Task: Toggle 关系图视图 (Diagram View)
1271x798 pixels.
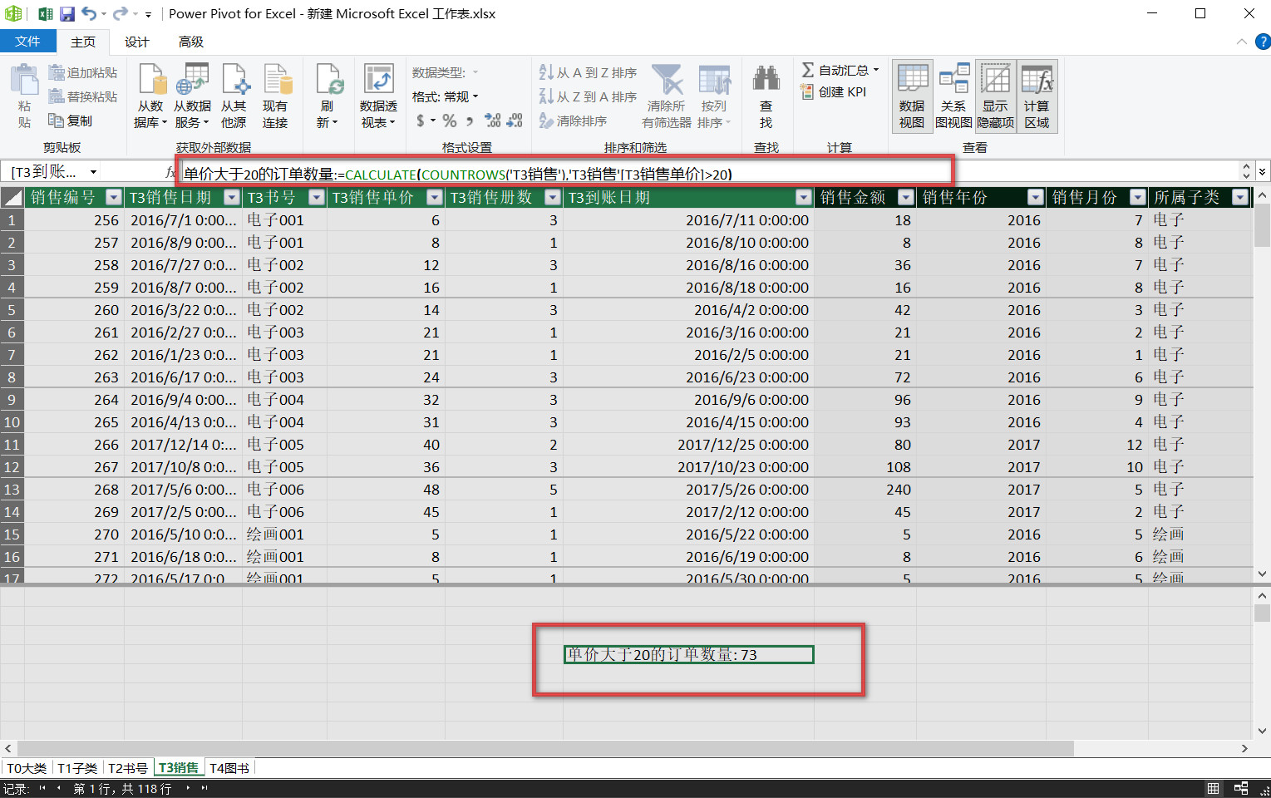Action: point(953,96)
